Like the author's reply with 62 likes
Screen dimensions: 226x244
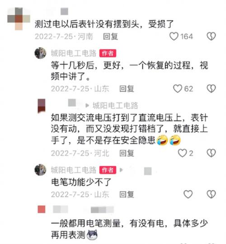coord(178,89)
